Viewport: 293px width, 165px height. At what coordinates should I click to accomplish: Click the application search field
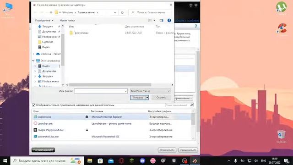pyautogui.click(x=177, y=105)
